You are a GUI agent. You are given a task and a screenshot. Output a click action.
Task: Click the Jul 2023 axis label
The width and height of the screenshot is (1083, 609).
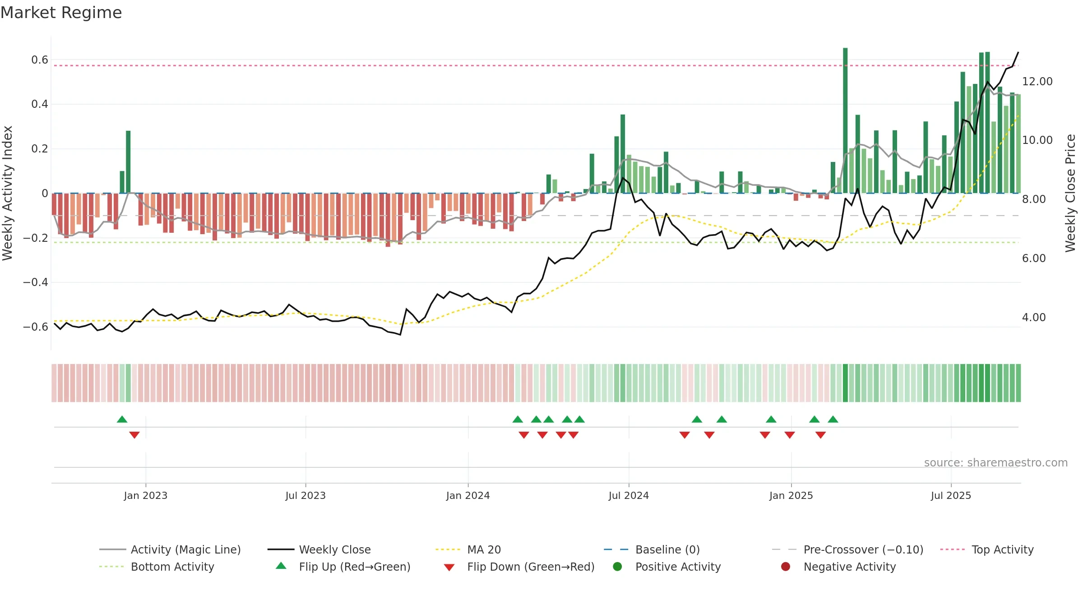[x=305, y=496]
